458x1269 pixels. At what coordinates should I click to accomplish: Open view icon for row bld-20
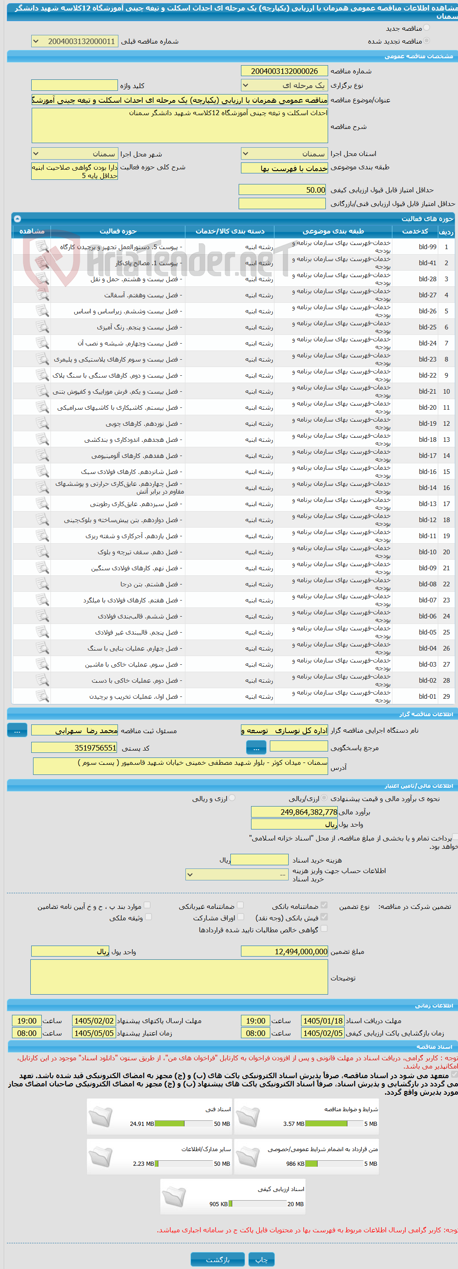(x=42, y=407)
